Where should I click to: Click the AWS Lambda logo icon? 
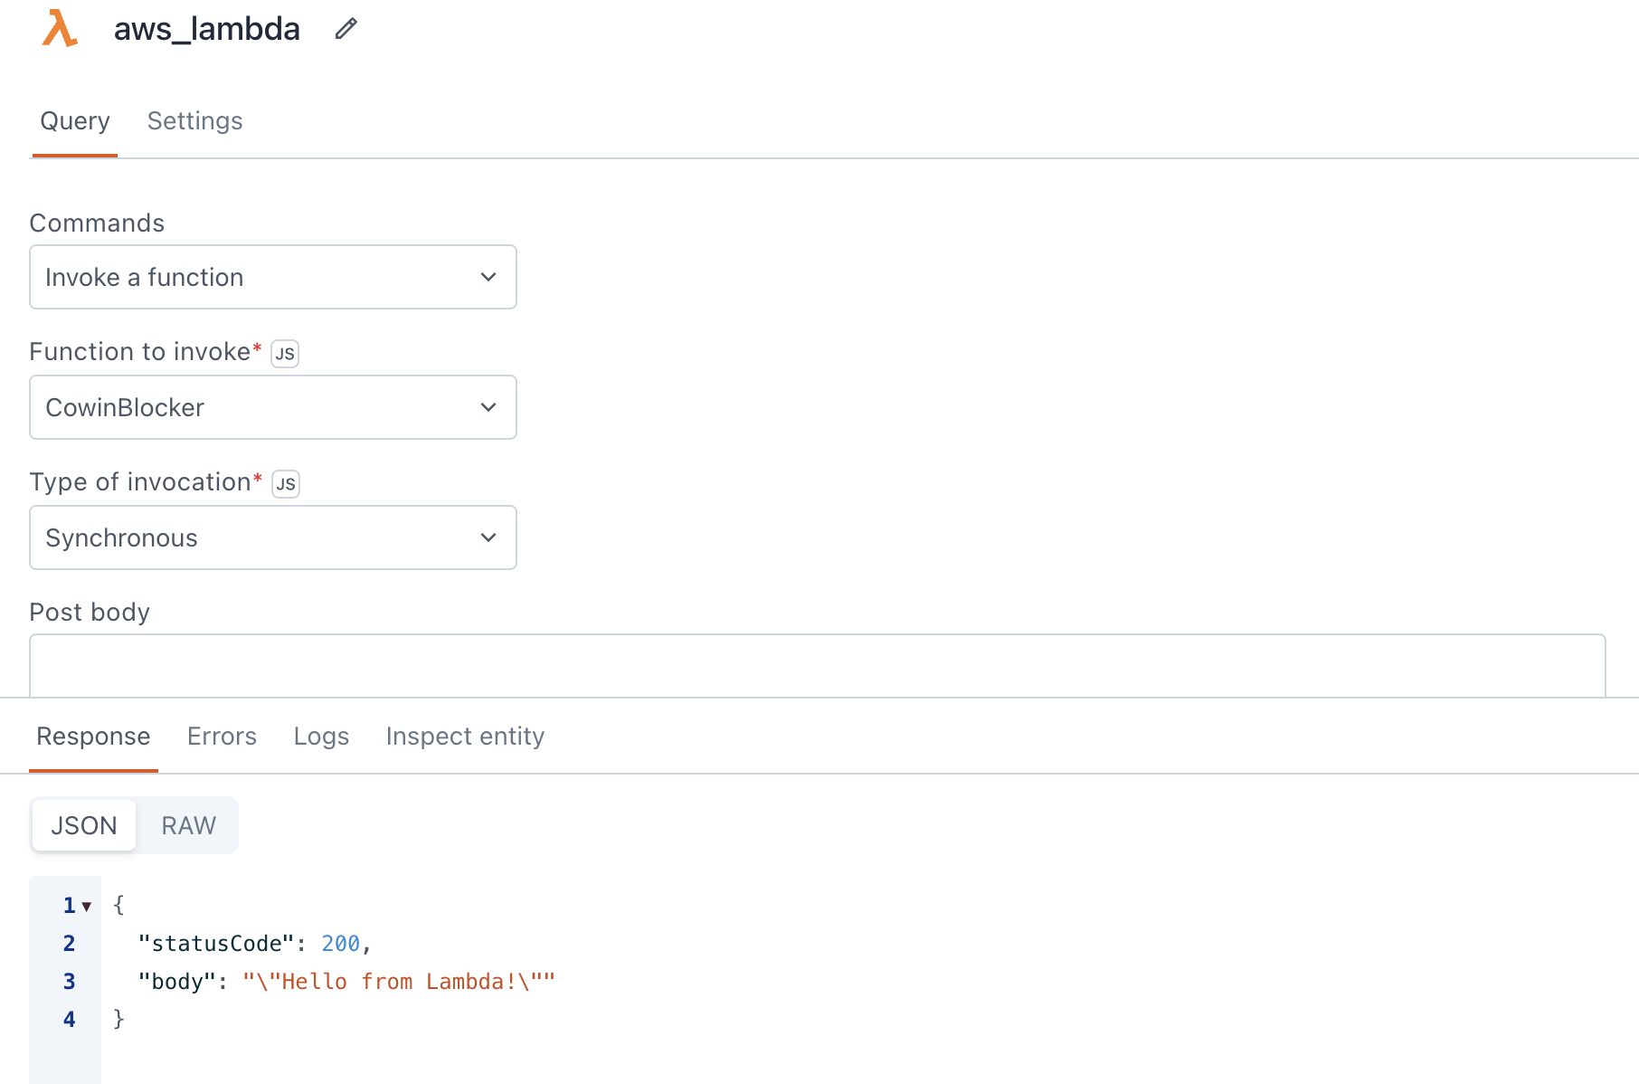point(58,29)
